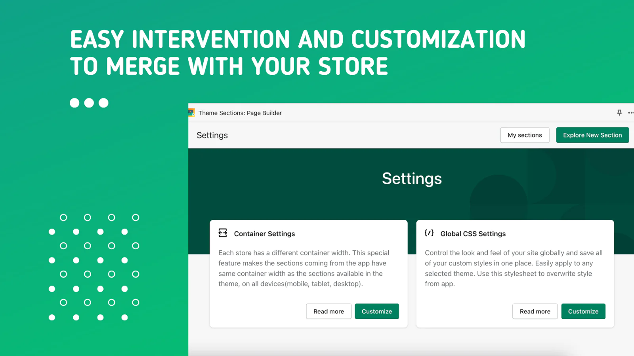Read more about Container Settings

pyautogui.click(x=328, y=311)
